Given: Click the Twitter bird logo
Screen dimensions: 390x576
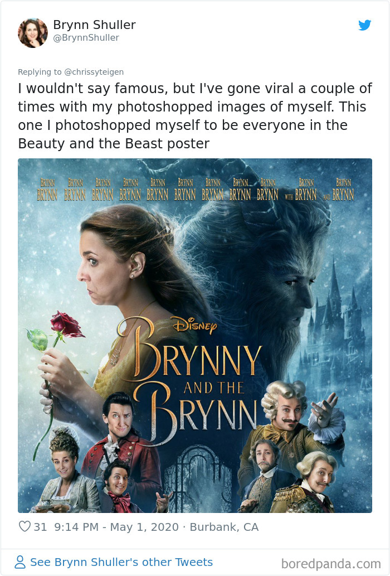Looking at the screenshot, I should [x=365, y=25].
